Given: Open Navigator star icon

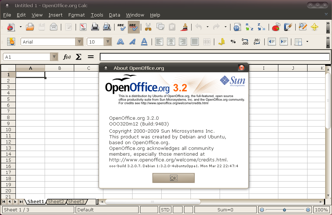Looking at the screenshot, I should (314, 27).
